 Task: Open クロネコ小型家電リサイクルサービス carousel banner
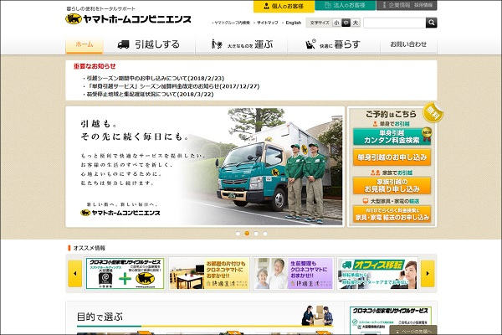(x=125, y=274)
